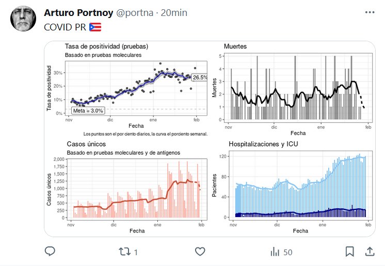Reply using the speech bubble icon

(50, 252)
